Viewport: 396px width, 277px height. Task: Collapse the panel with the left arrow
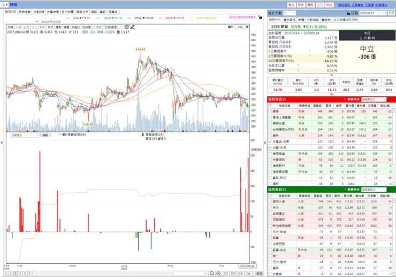coord(2,143)
